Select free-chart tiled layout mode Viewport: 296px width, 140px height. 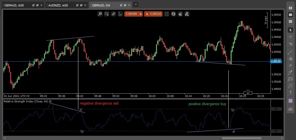(291, 22)
